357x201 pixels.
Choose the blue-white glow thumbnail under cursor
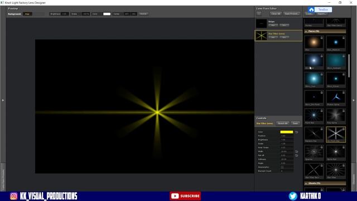pyautogui.click(x=313, y=61)
